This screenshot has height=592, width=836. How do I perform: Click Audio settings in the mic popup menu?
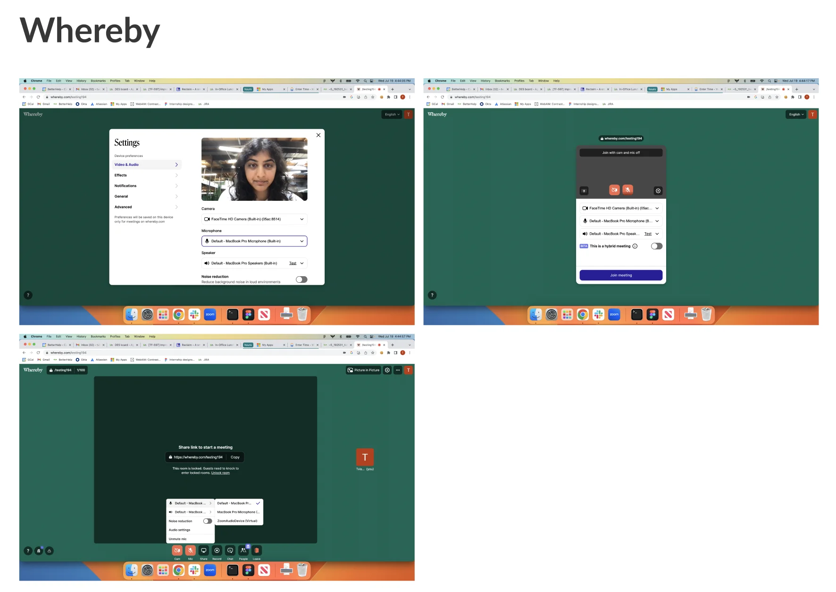(x=190, y=530)
